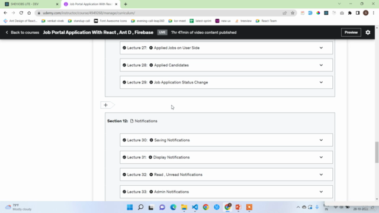Reload the current page
The image size is (379, 213).
coord(21,13)
